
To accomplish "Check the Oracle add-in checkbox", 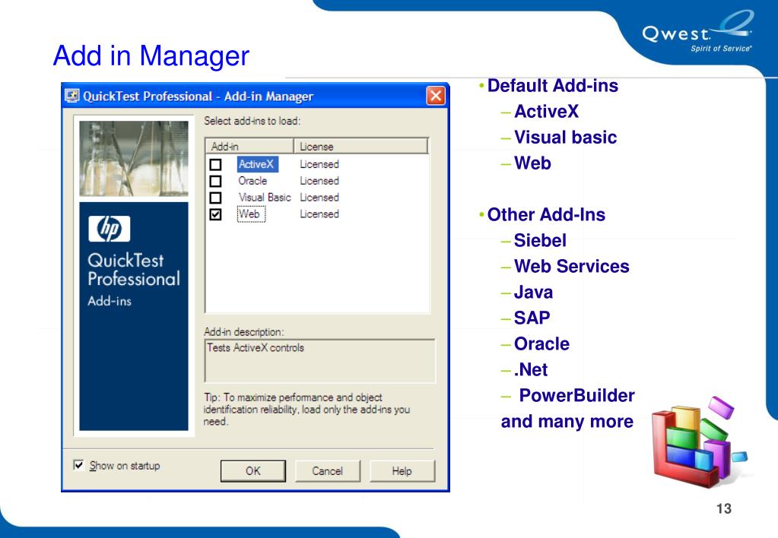I will click(215, 181).
